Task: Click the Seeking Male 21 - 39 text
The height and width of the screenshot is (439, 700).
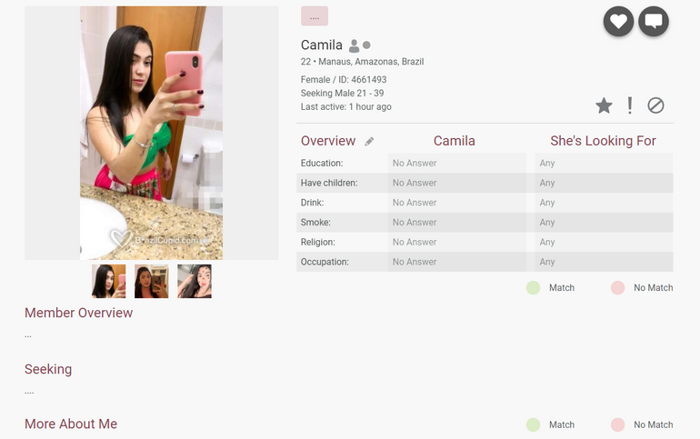Action: [x=342, y=94]
